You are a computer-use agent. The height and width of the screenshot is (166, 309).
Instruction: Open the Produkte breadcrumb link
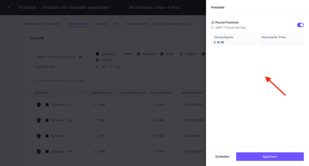click(27, 7)
